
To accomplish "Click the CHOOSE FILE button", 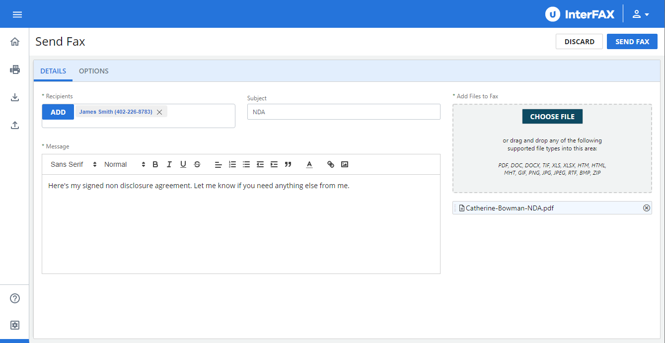I will click(552, 117).
